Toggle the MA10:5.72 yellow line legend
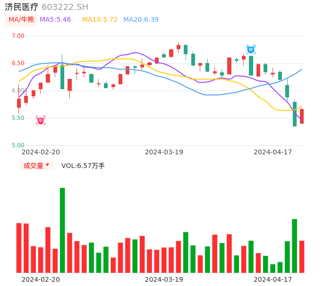The height and width of the screenshot is (286, 324). click(x=100, y=19)
